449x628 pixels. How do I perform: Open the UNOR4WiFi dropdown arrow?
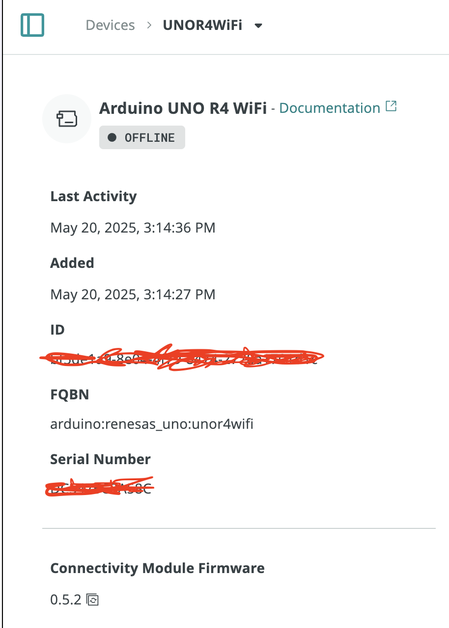pos(259,26)
